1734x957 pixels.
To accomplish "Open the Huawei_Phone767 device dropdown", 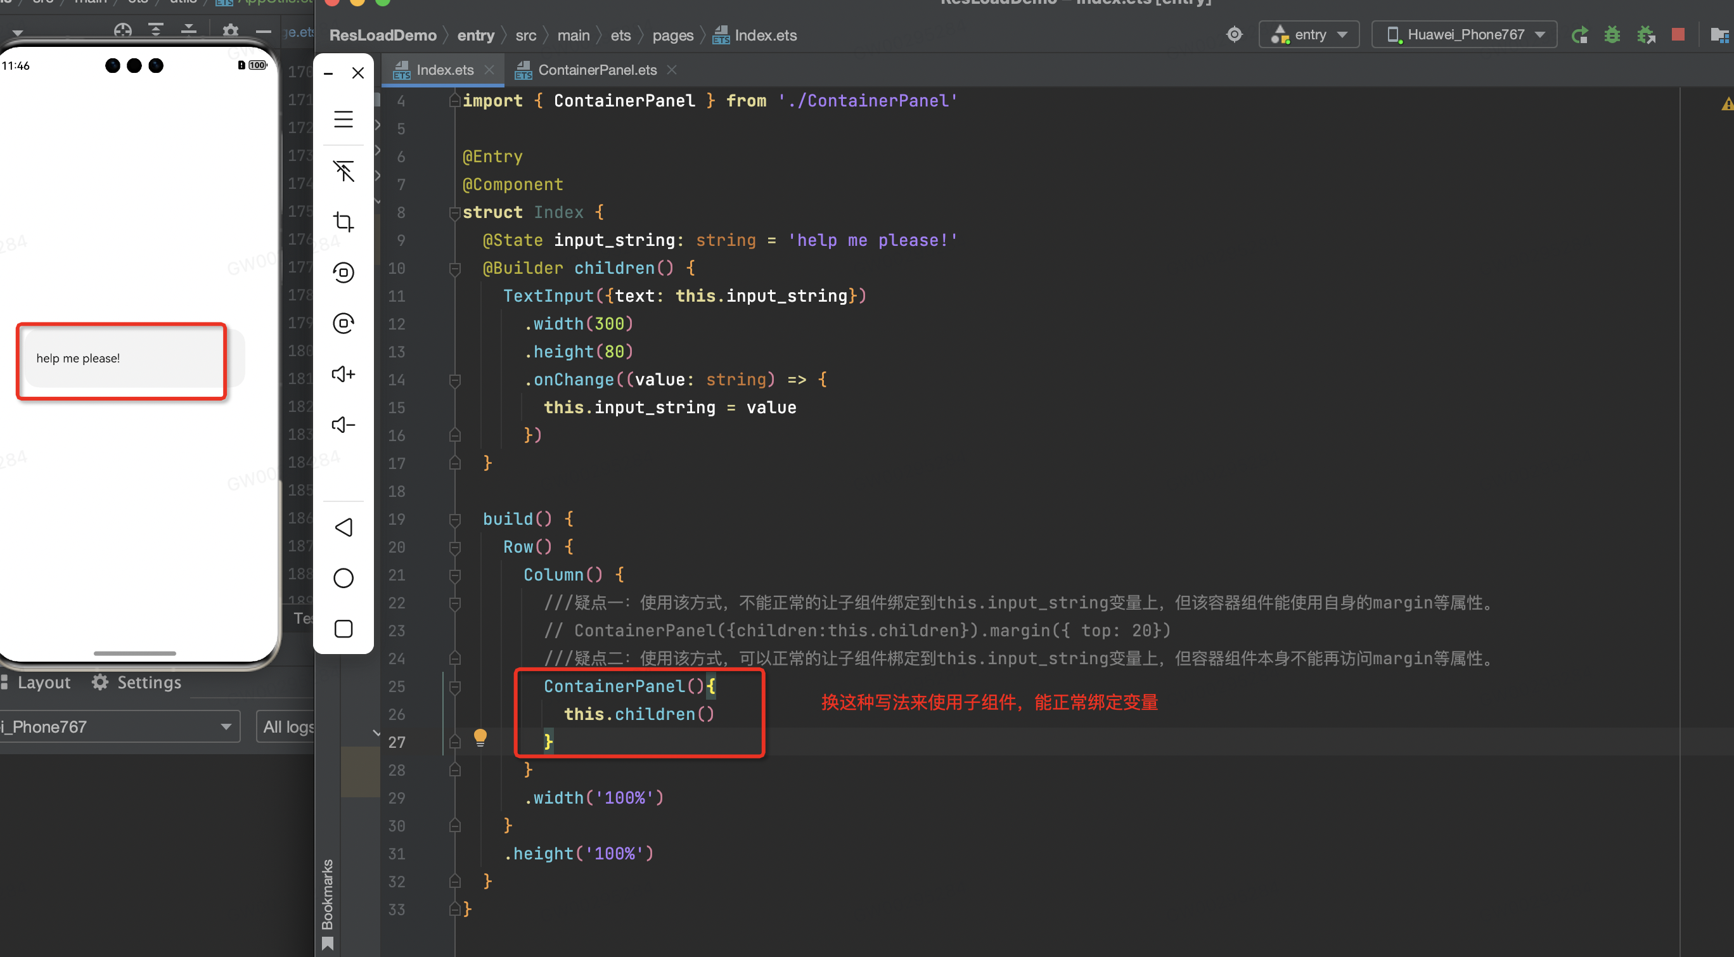I will [x=1464, y=34].
